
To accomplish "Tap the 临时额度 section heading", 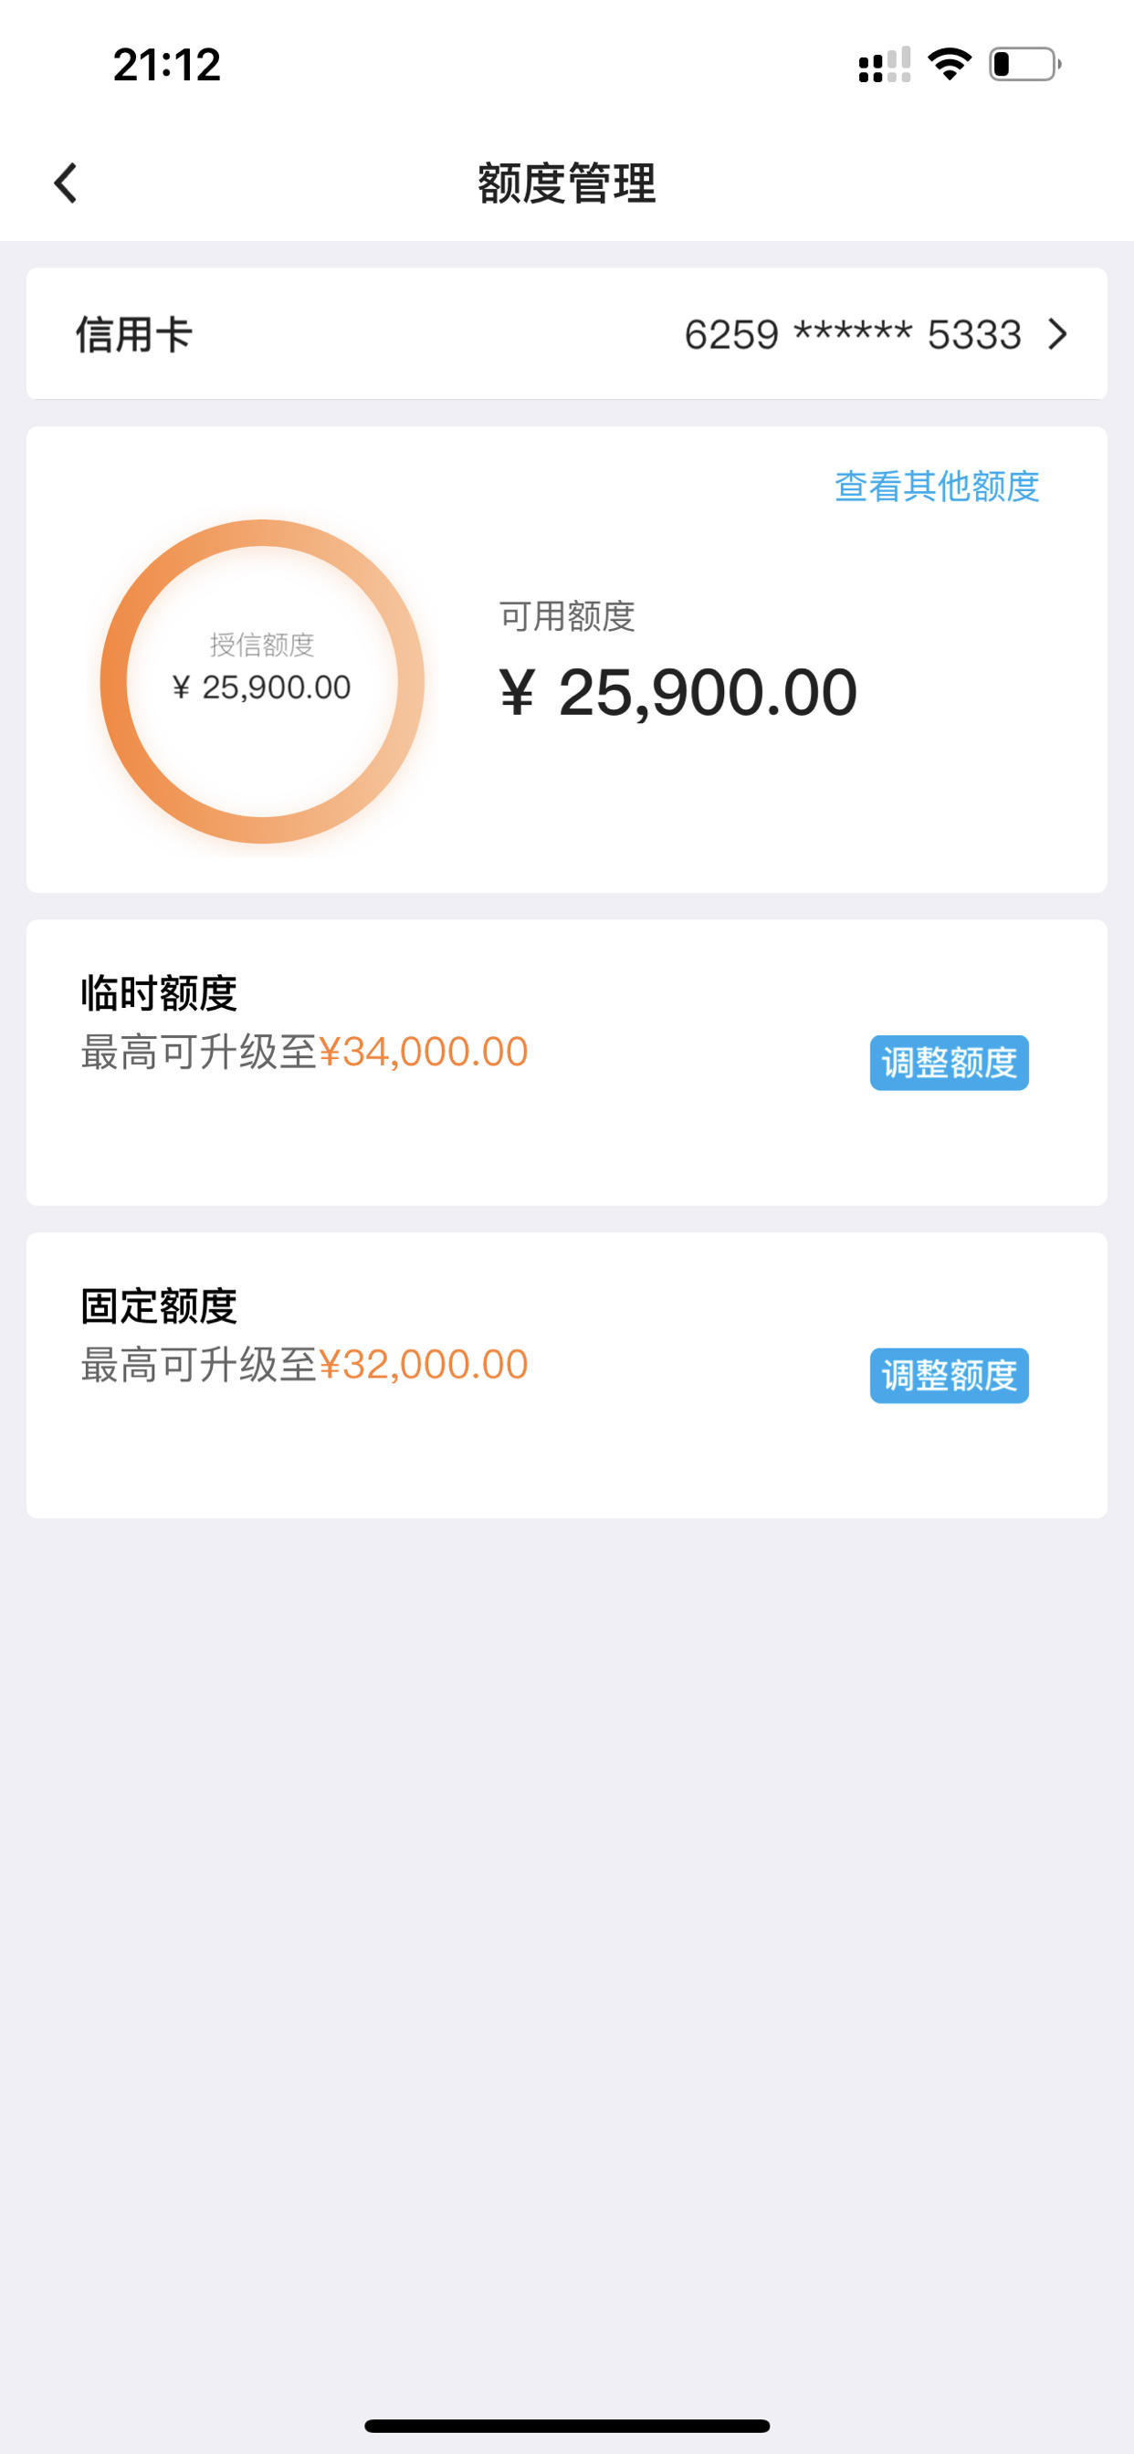I will (159, 992).
